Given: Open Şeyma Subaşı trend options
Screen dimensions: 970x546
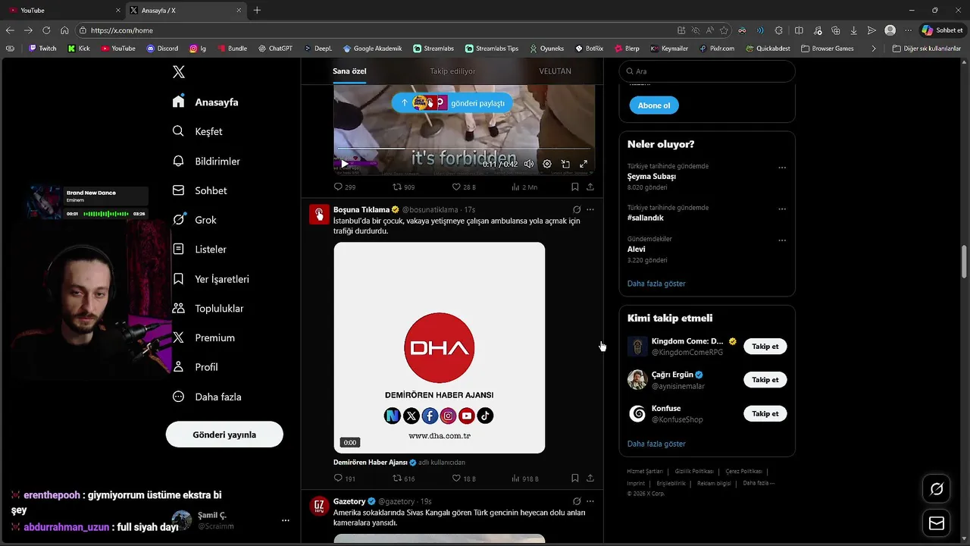Looking at the screenshot, I should pos(782,168).
